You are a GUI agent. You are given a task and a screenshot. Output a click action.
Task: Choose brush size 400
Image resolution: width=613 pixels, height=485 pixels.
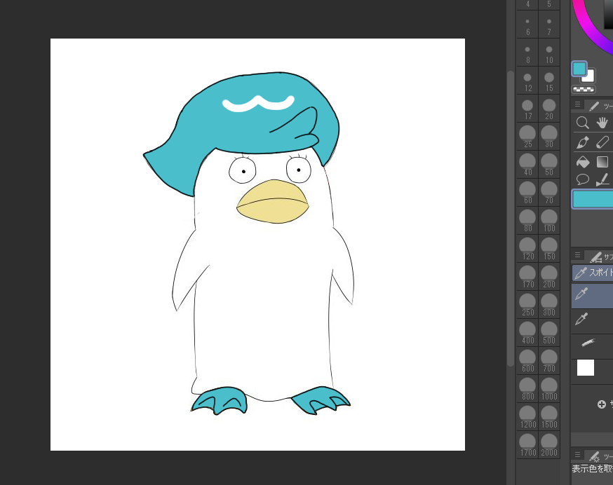point(527,333)
